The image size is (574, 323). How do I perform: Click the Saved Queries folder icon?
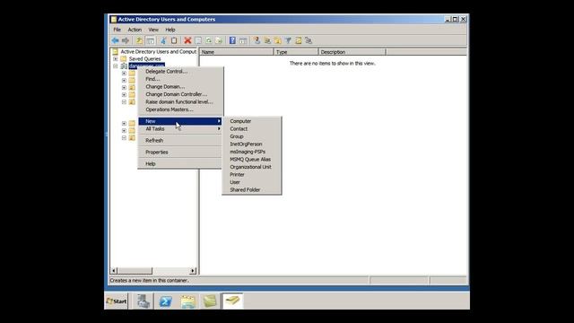(x=124, y=58)
